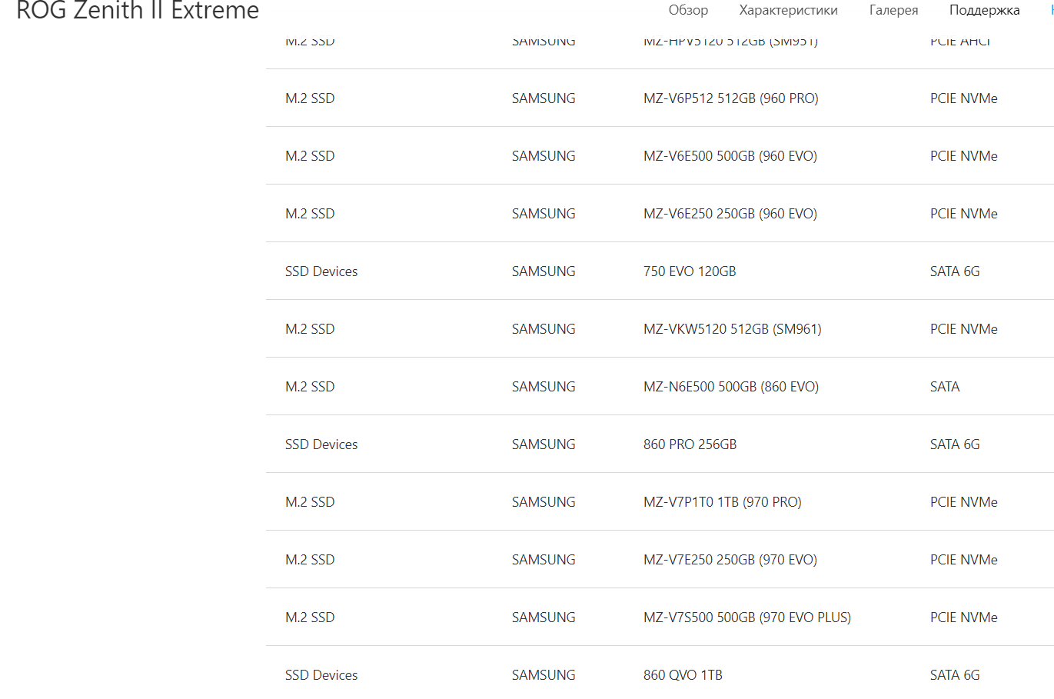The width and height of the screenshot is (1054, 699).
Task: Select the MZ-V7S500 500GB (970 EVO PLUS) model
Action: click(746, 617)
